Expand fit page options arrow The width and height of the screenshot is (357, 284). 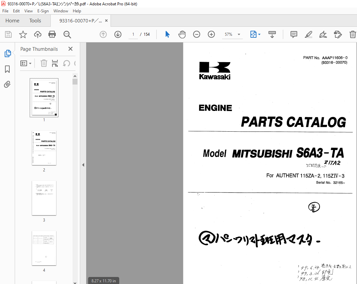[259, 34]
